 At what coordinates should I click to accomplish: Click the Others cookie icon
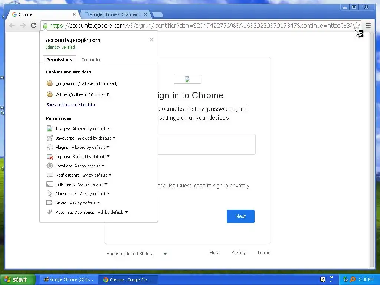point(50,94)
